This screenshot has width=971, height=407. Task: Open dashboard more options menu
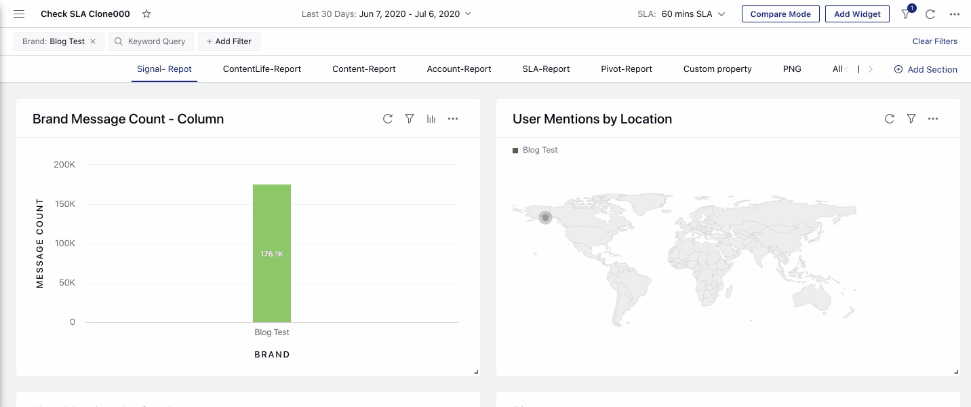click(x=955, y=14)
